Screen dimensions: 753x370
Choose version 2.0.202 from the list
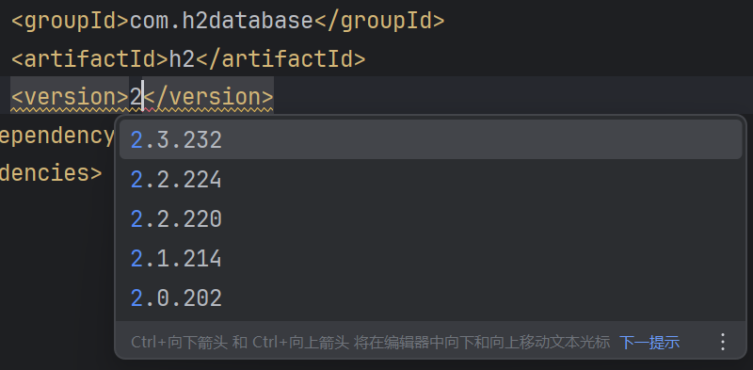(x=430, y=298)
